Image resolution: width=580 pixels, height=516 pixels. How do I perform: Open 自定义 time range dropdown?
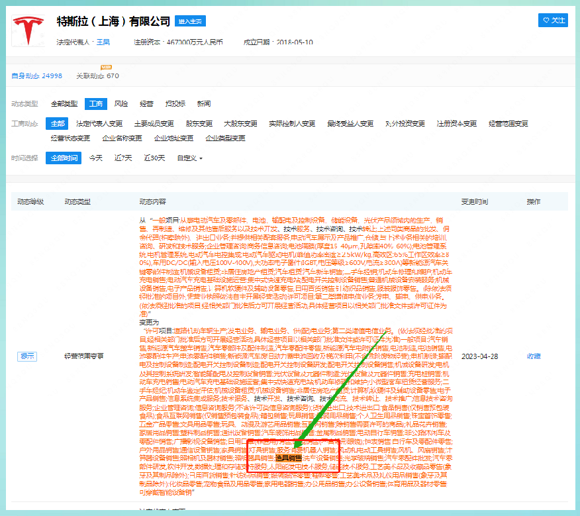coord(189,158)
